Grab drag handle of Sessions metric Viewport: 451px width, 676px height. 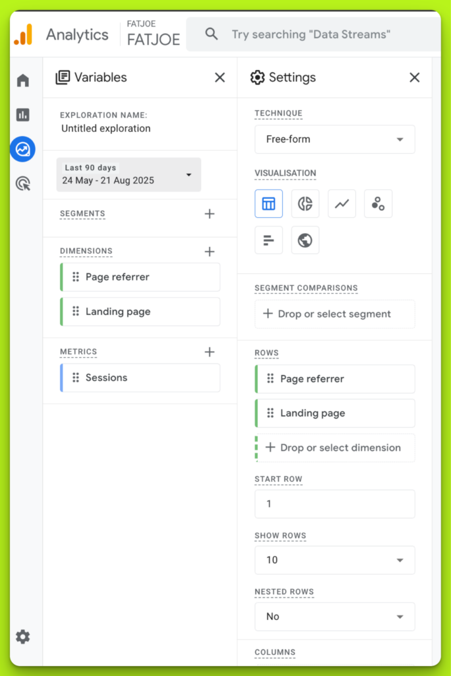[x=76, y=378]
